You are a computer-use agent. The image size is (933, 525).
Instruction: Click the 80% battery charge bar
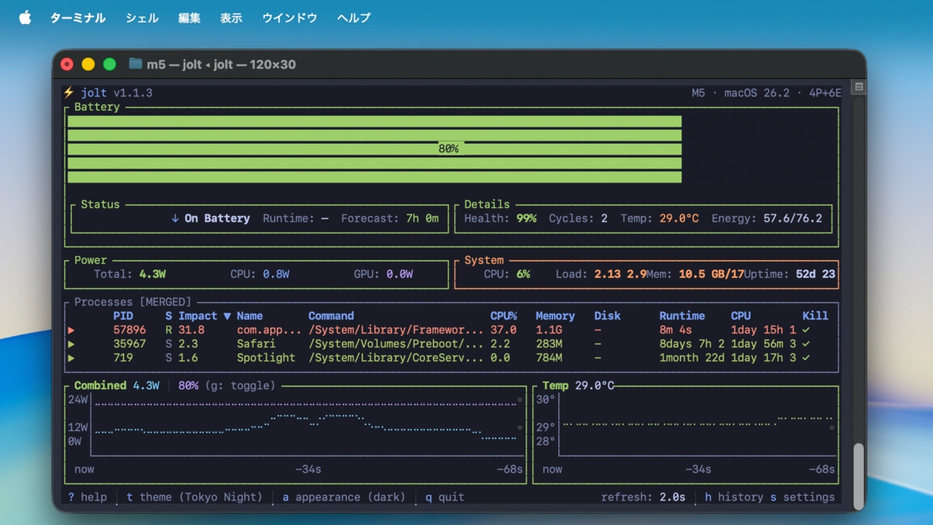tap(450, 148)
